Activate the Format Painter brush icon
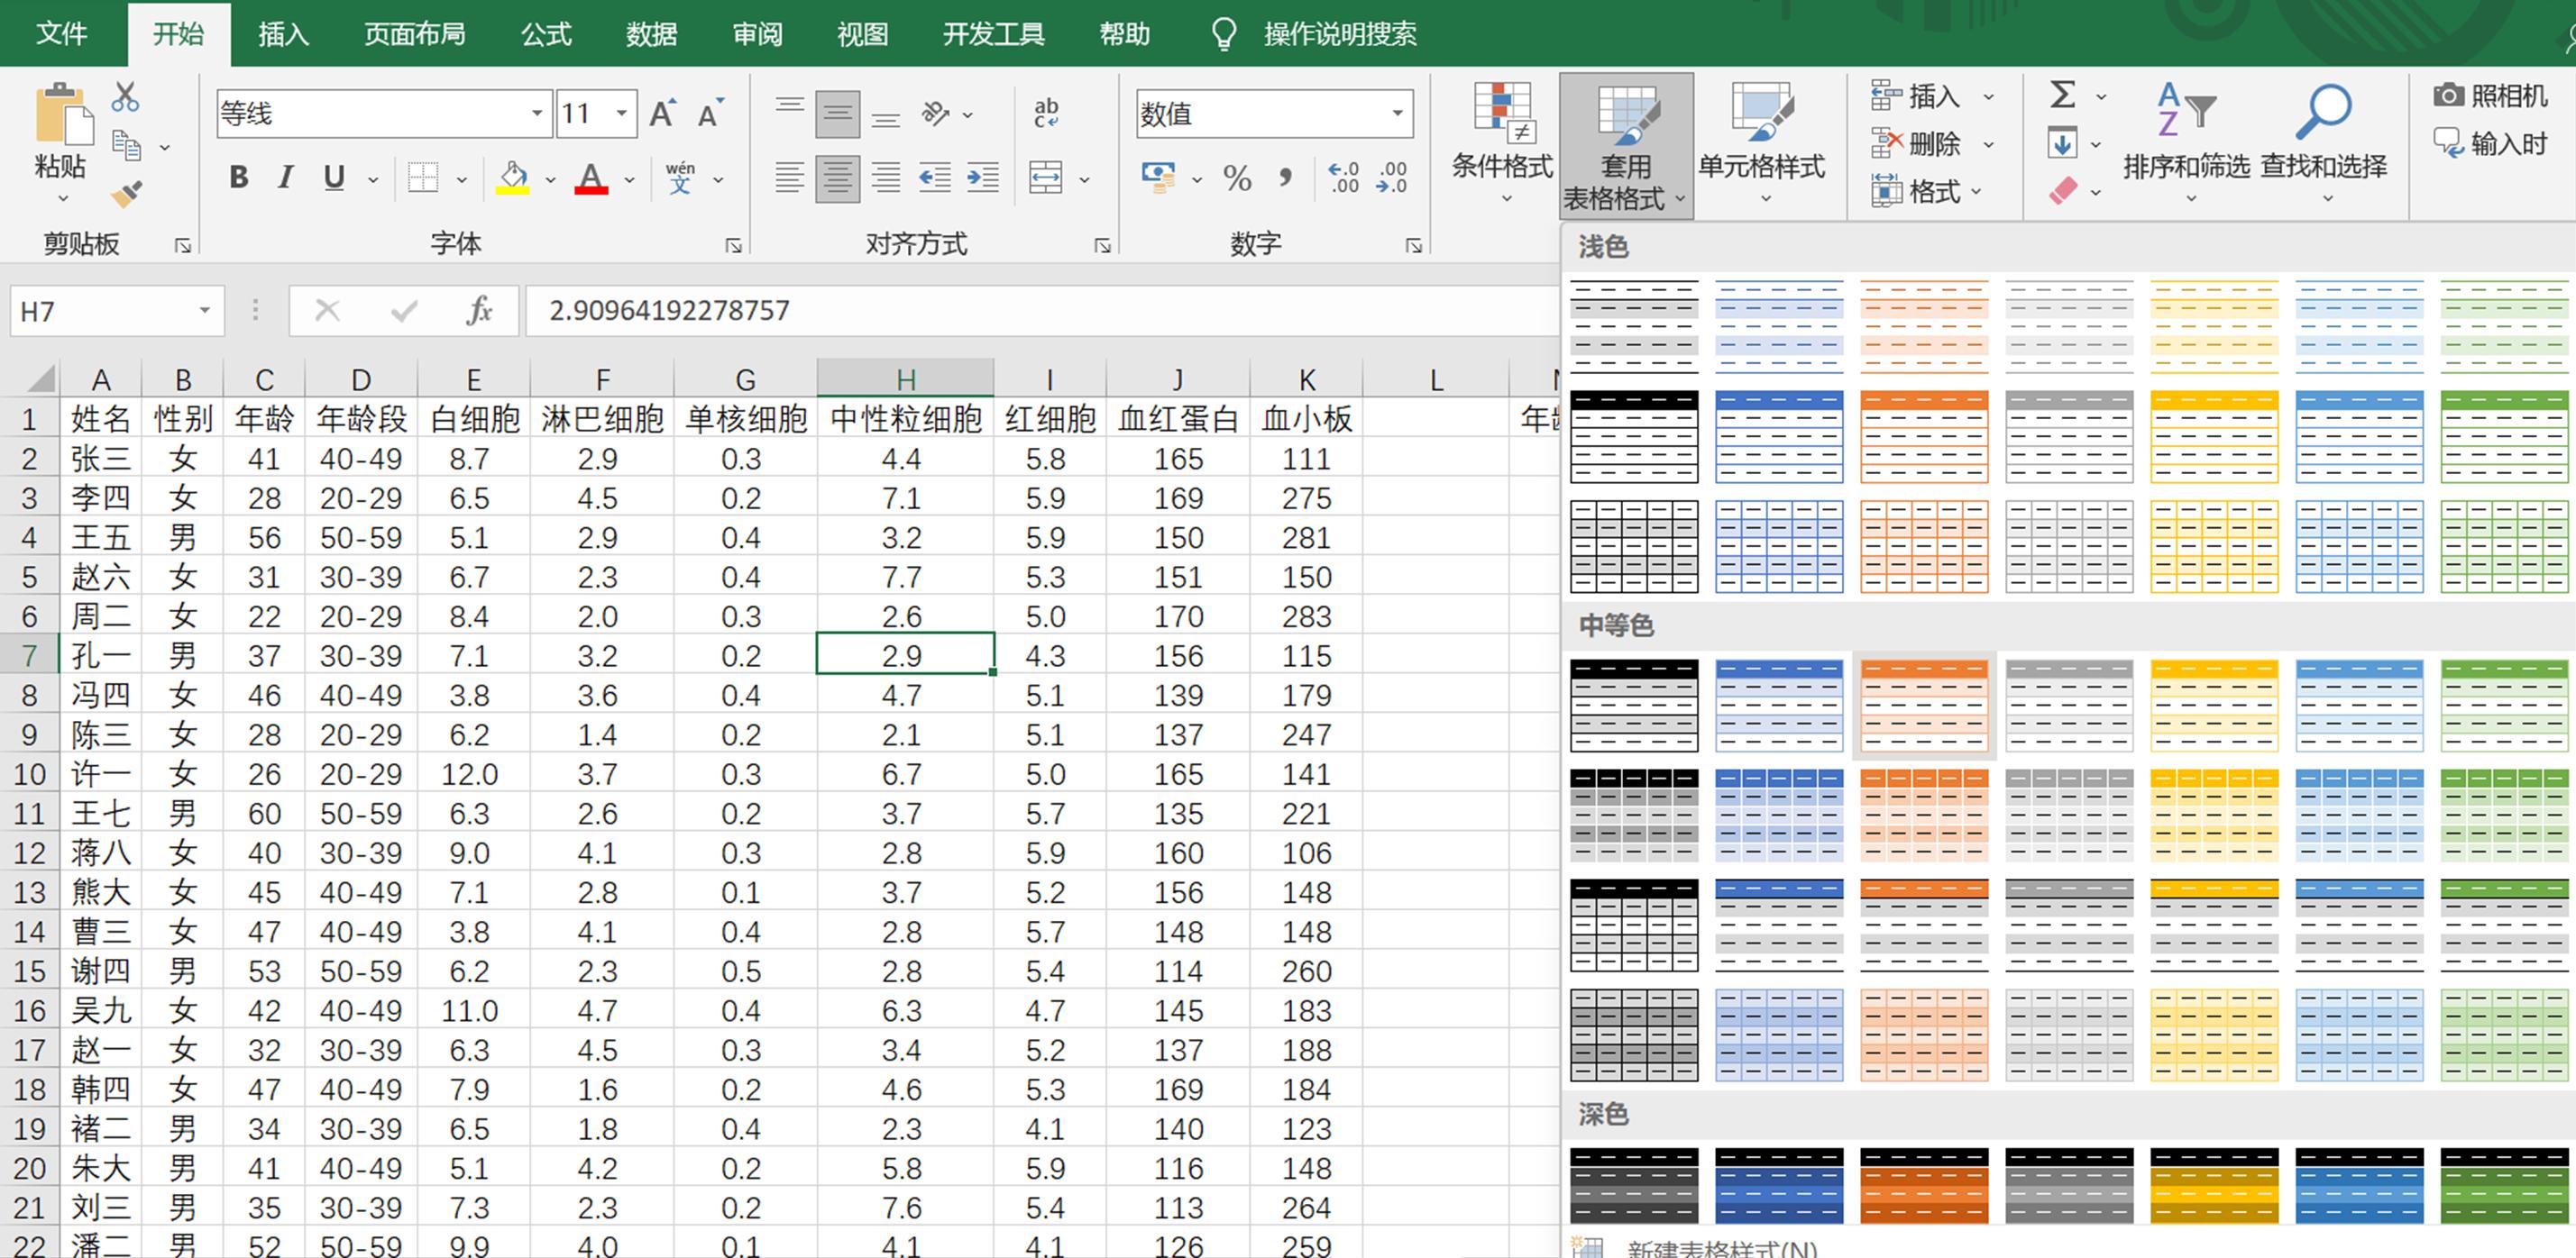 128,193
